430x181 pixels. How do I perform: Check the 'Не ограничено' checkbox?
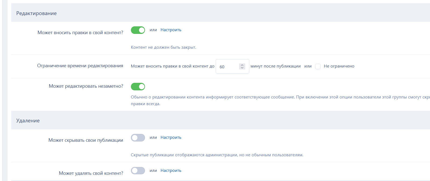click(x=318, y=66)
